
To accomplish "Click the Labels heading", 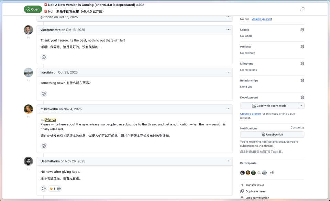I will [244, 30].
